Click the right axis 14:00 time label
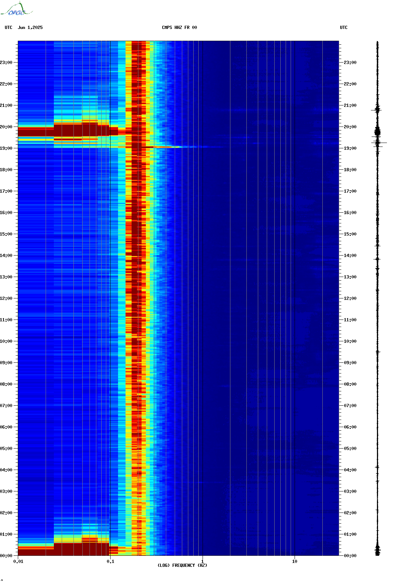Screen dimensions: 393x584 350,256
